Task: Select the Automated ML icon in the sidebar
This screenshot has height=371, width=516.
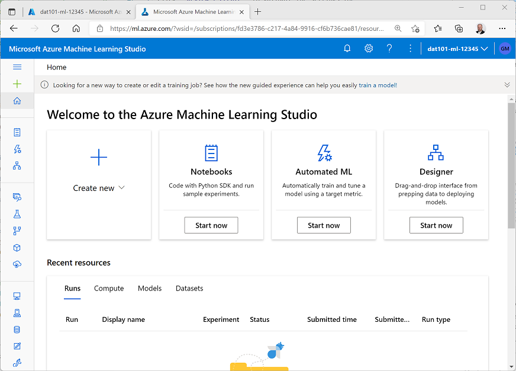Action: [x=17, y=149]
